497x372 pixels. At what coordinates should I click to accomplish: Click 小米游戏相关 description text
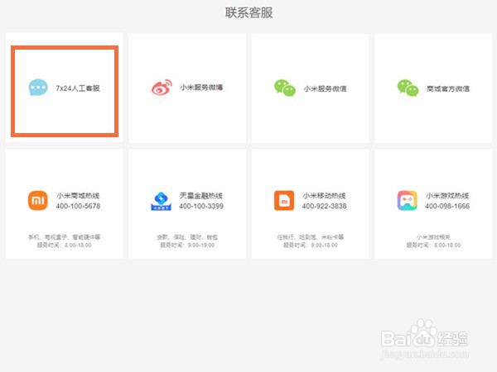433,237
